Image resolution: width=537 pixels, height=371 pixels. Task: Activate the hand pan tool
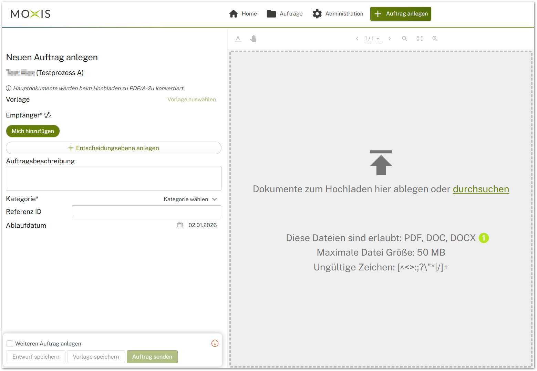[254, 39]
